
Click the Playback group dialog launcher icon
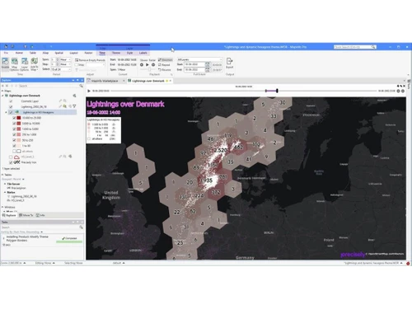click(x=171, y=74)
